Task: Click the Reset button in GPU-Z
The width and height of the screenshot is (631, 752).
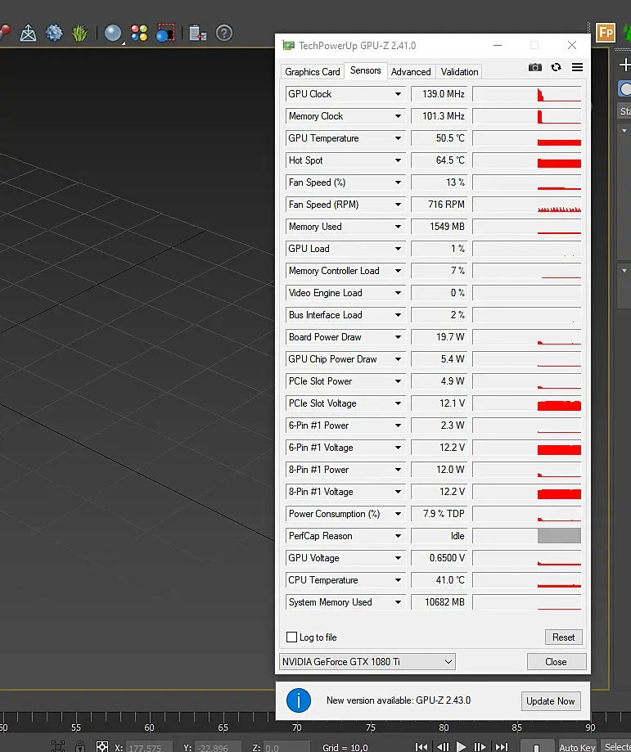Action: point(563,637)
